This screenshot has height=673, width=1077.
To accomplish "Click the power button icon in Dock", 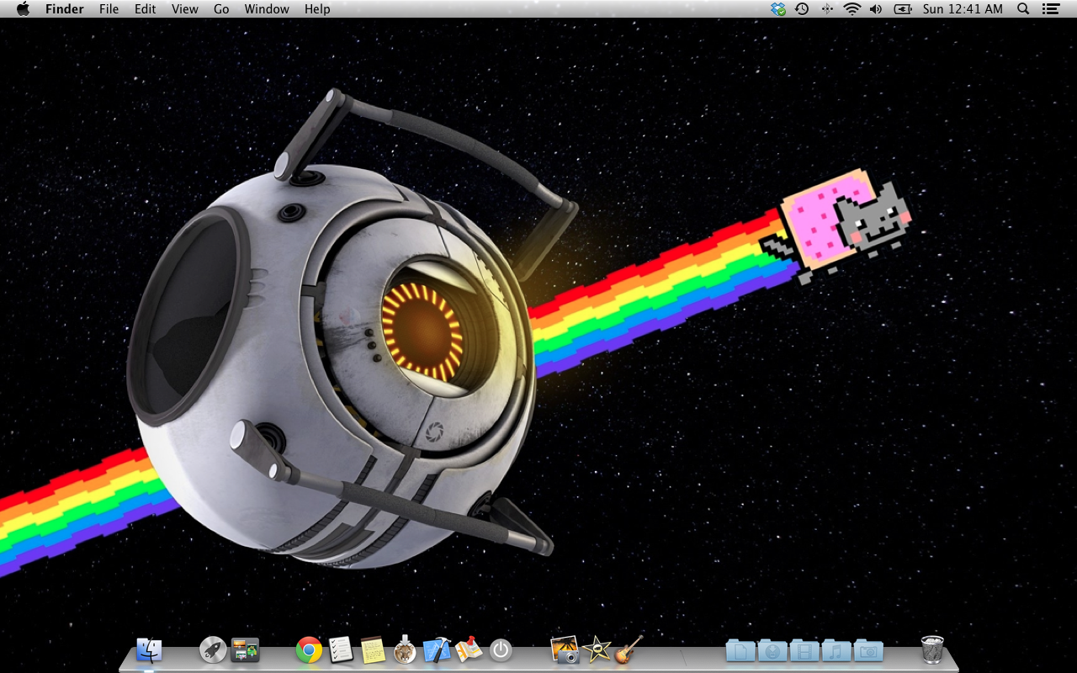I will point(501,649).
